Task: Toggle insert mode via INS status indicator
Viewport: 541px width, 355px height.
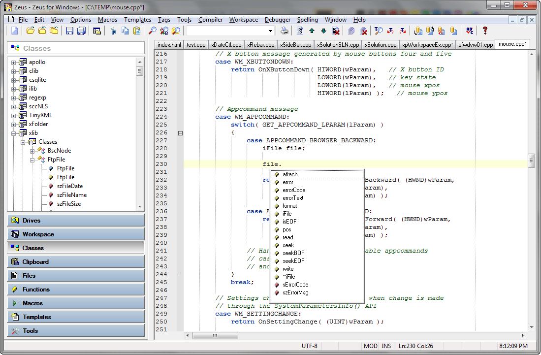Action: click(x=387, y=346)
